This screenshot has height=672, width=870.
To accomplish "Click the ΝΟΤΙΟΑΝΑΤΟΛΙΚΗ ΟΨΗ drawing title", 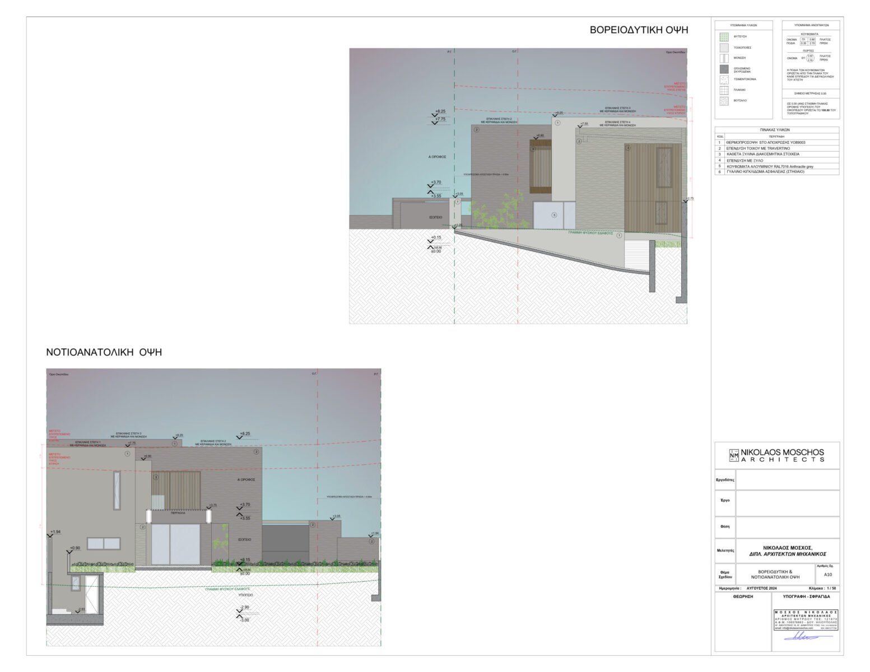I will click(x=104, y=352).
